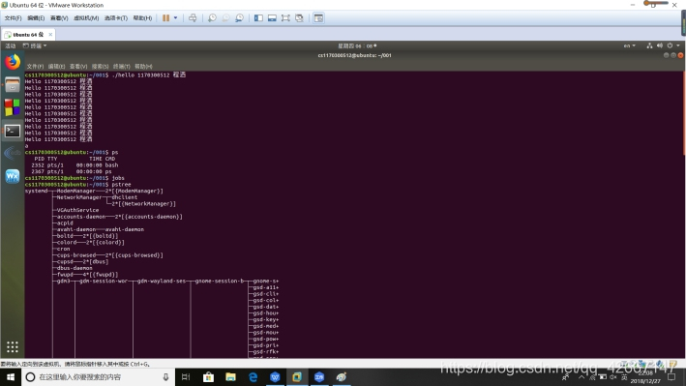Click the bash process row in ps output
Screen dimensions: 686x386
pyautogui.click(x=75, y=165)
